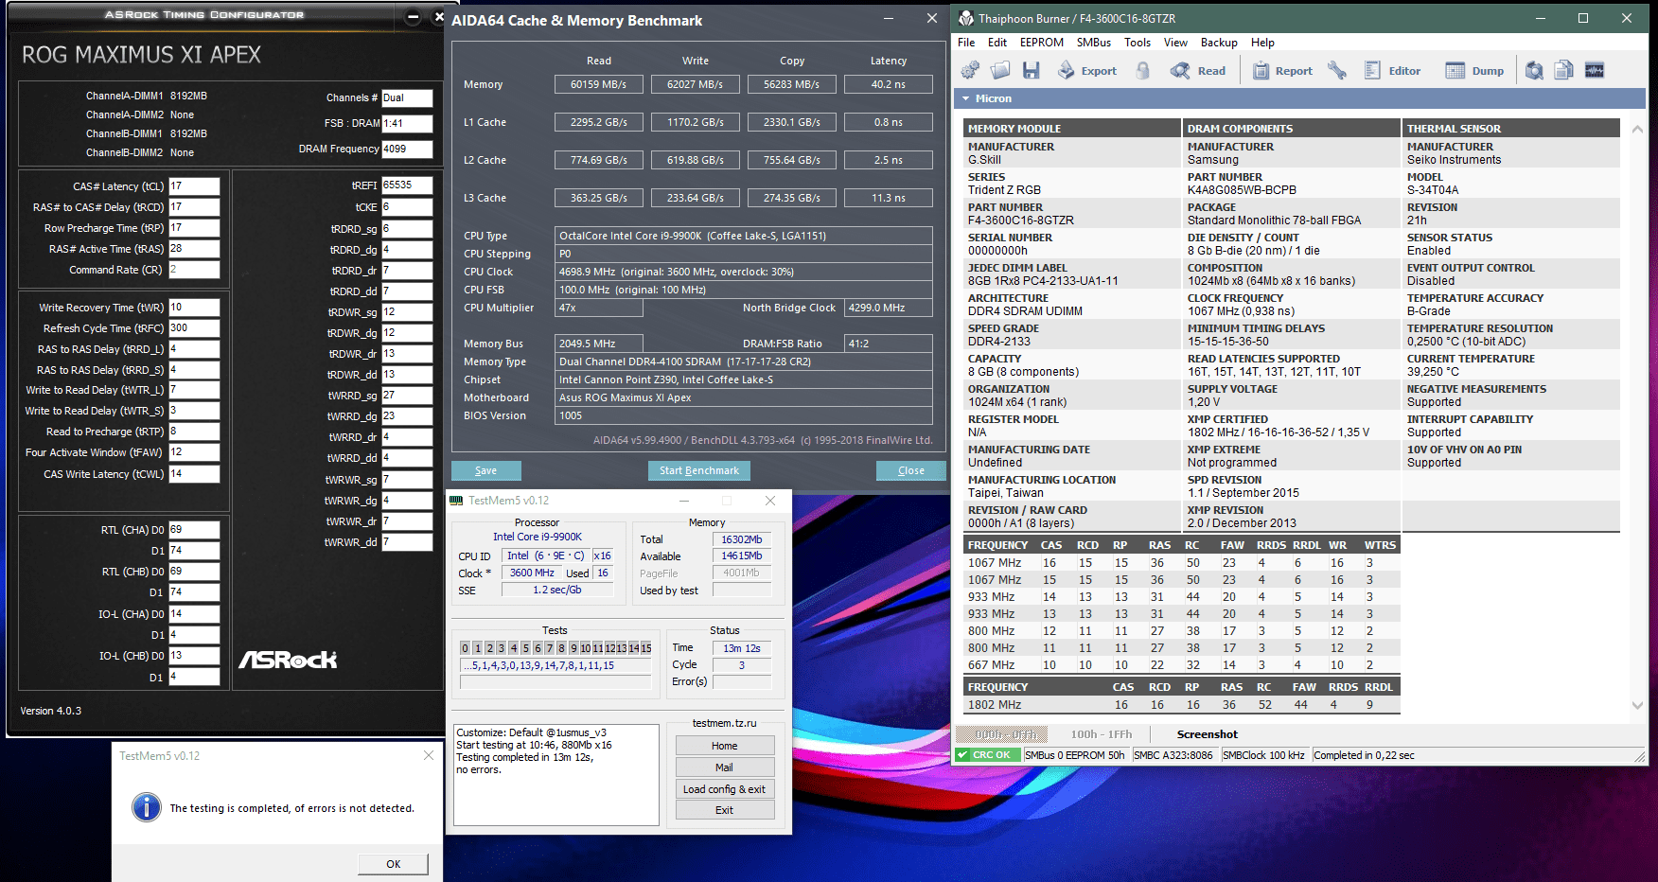
Task: Open the EEPROM menu
Action: pos(1041,43)
